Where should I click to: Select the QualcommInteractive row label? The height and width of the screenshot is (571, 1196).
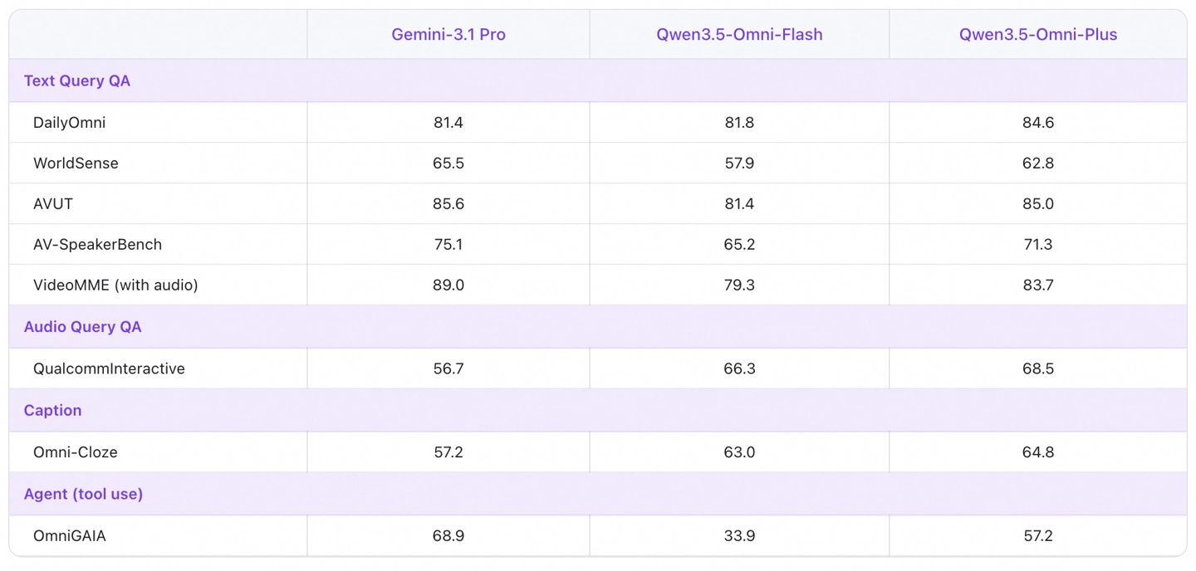pos(109,368)
